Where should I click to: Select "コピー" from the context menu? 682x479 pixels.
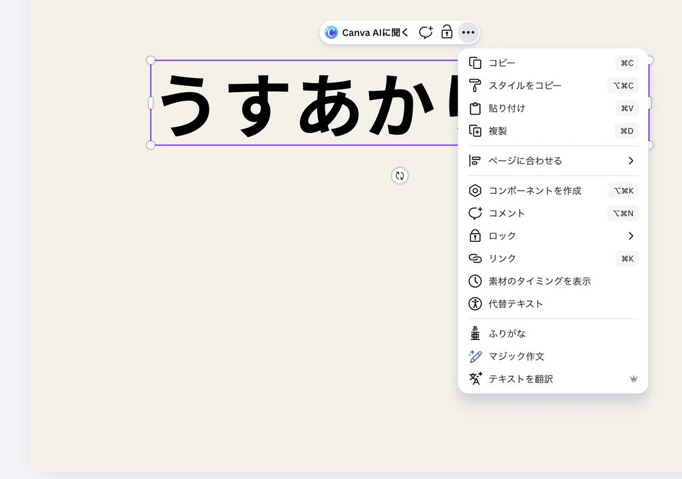553,63
